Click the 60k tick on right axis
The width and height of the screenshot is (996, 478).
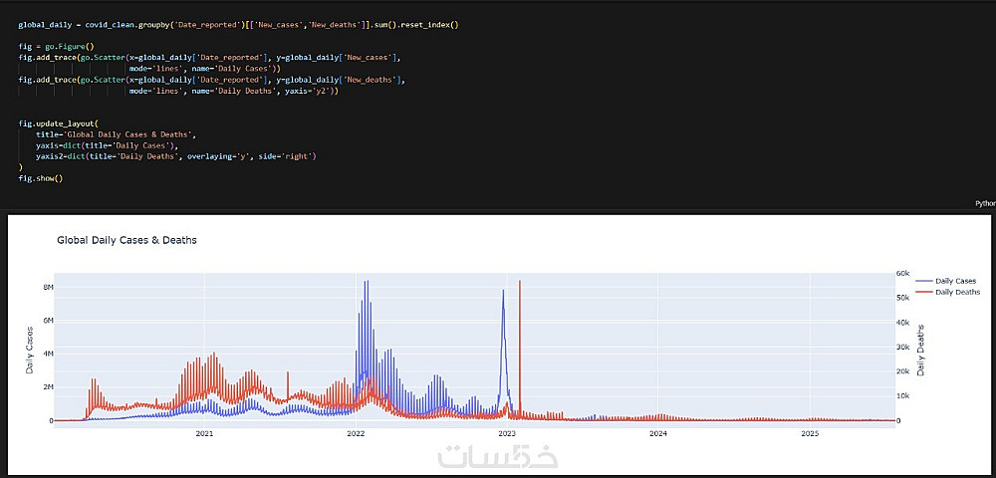click(x=901, y=274)
